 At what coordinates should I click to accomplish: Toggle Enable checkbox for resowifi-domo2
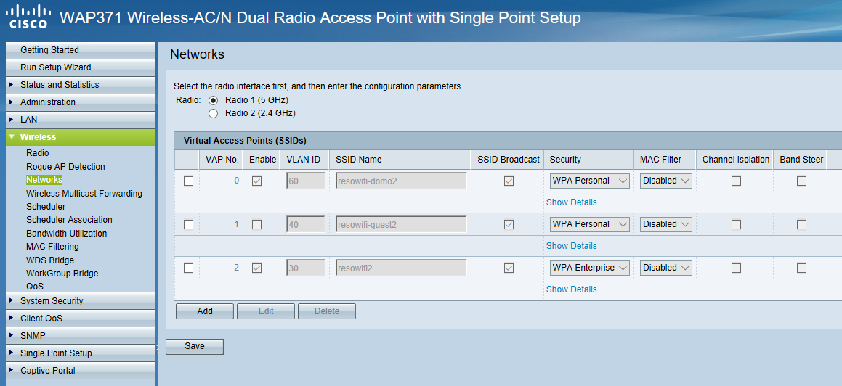256,181
